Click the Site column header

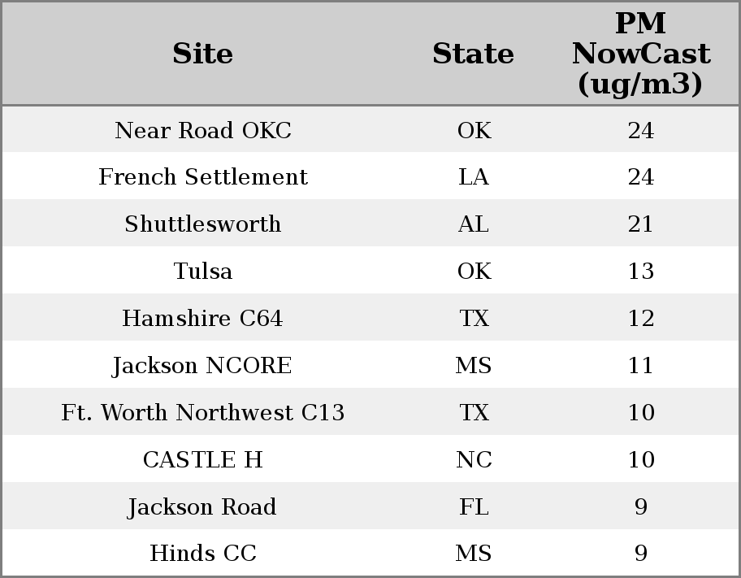click(x=203, y=54)
